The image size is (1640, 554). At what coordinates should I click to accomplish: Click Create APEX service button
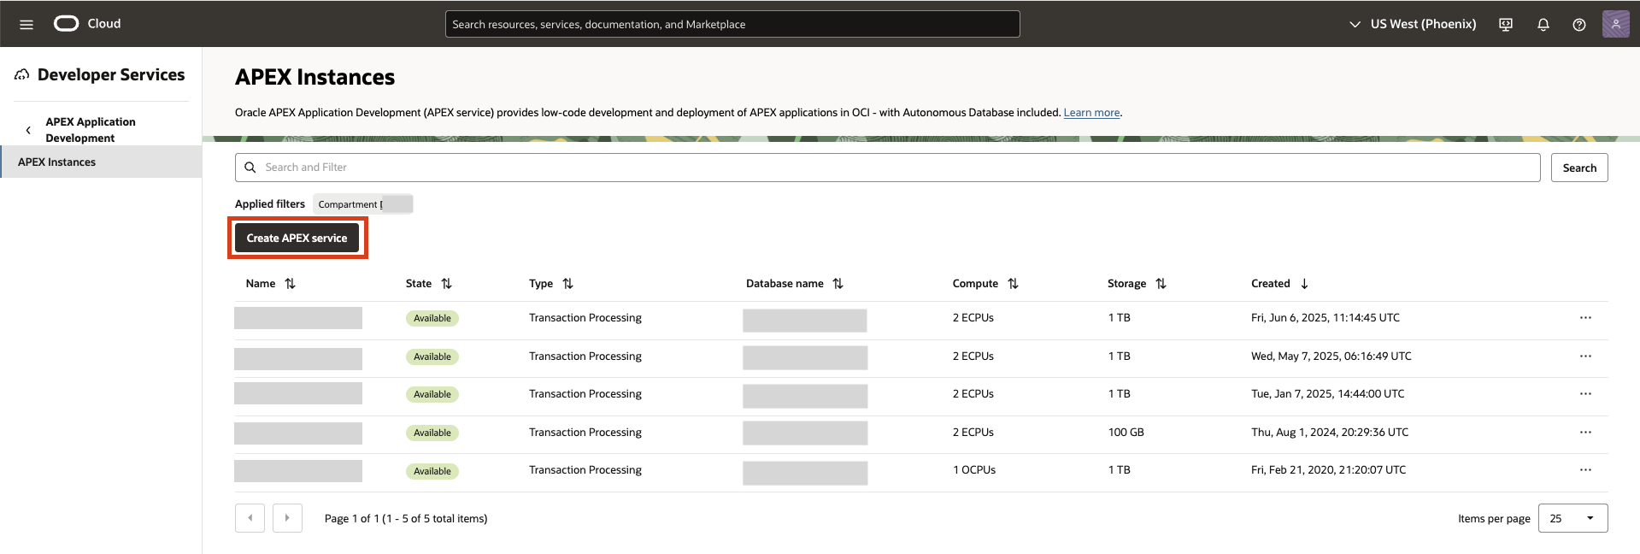[297, 239]
